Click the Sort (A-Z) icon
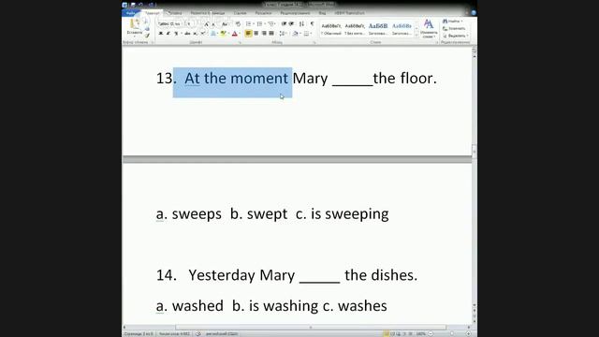 (301, 24)
